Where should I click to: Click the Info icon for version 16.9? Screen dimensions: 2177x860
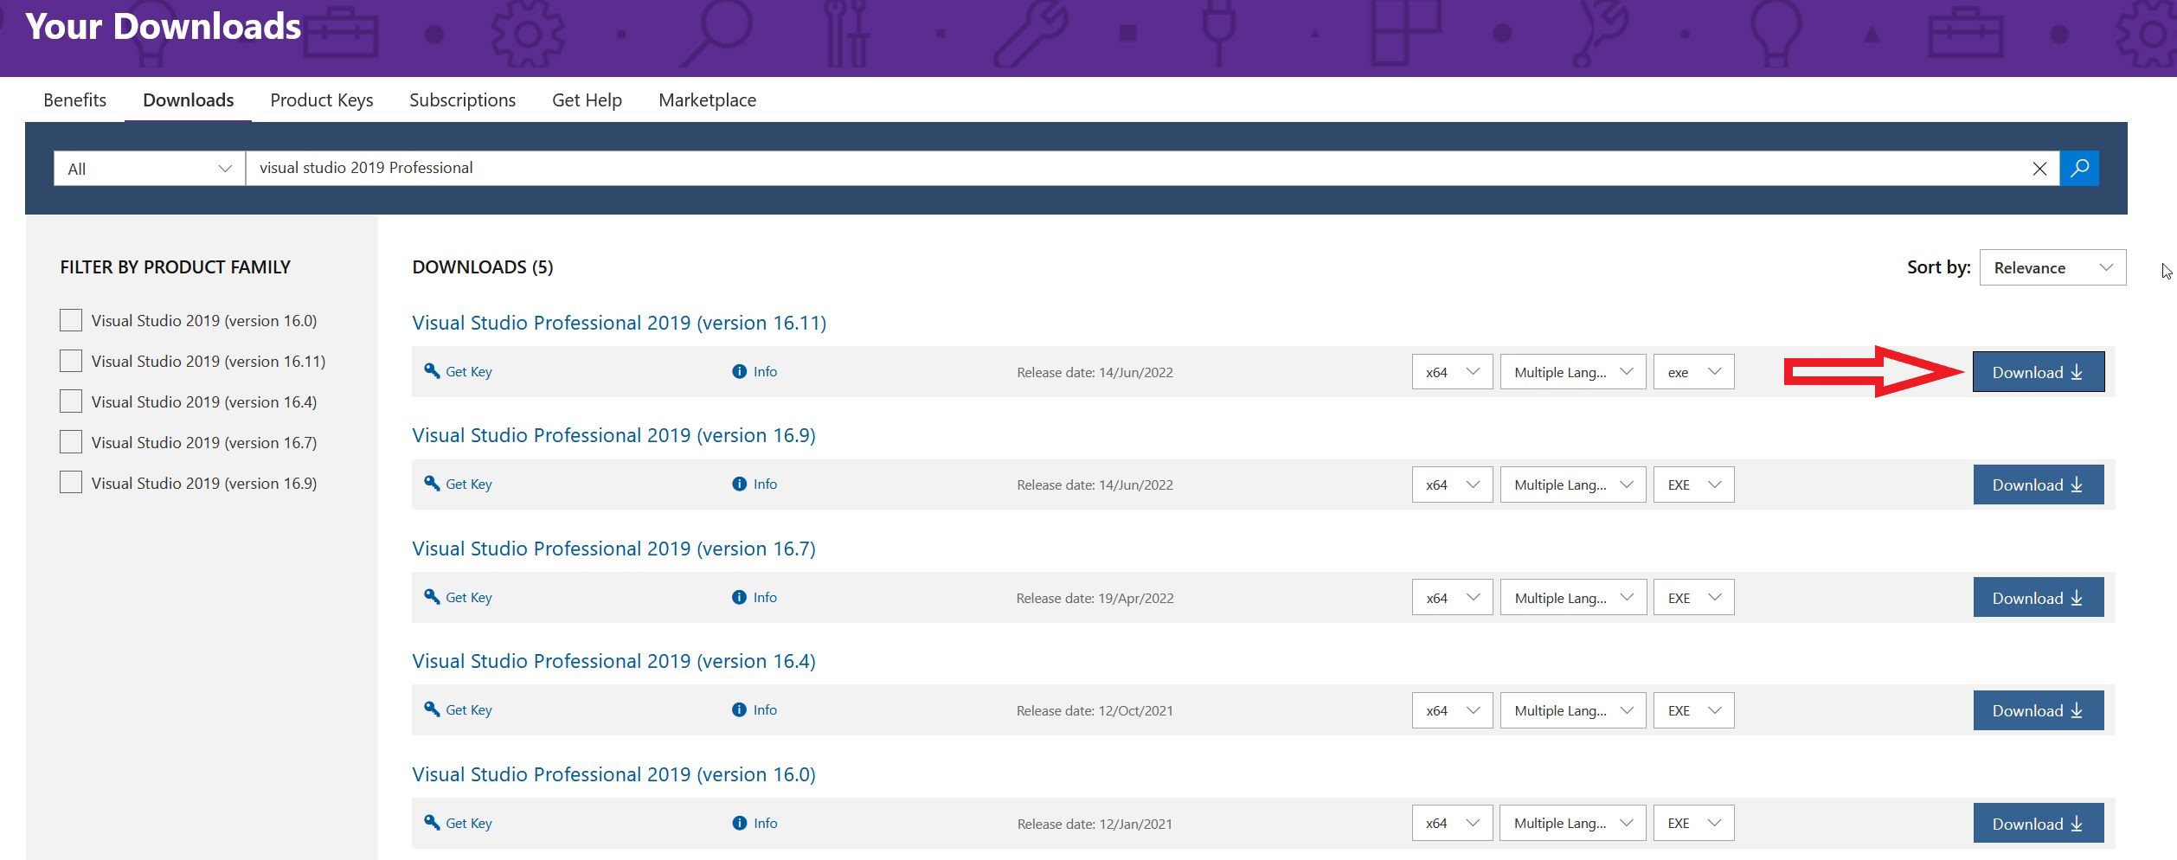tap(739, 485)
